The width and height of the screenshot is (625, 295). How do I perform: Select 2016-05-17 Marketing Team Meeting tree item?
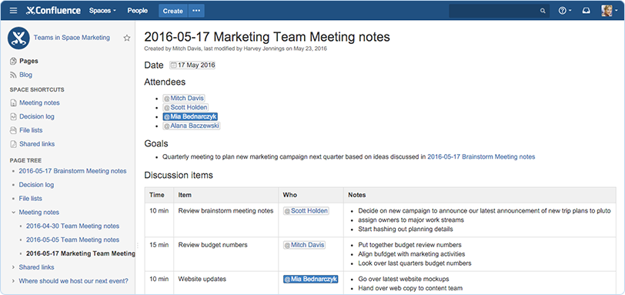(81, 253)
